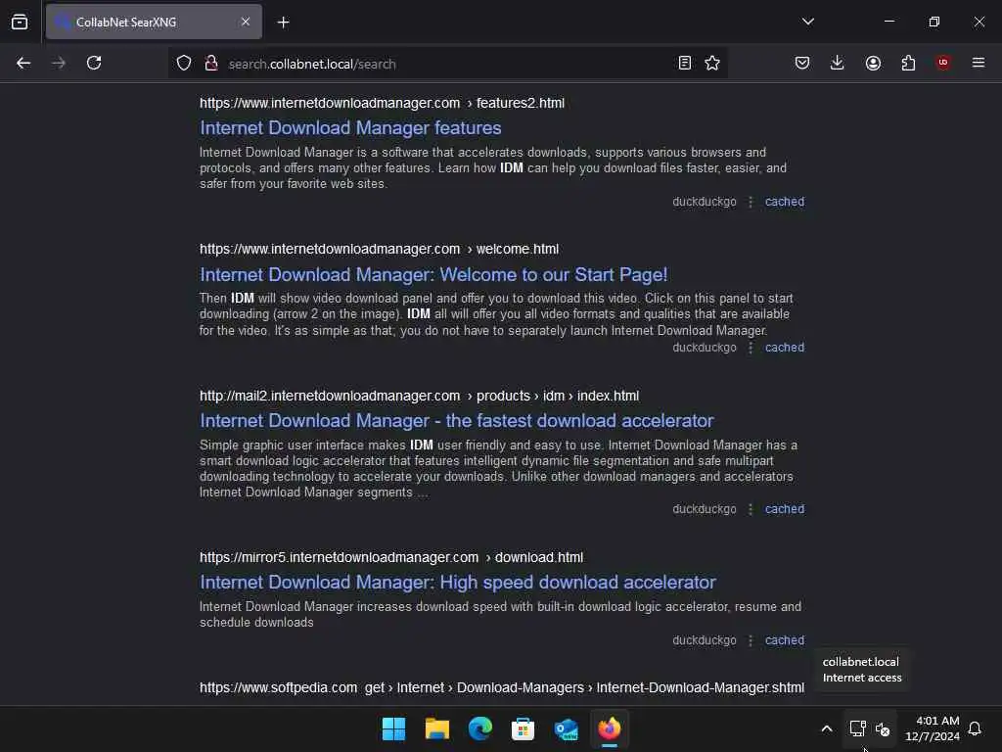The width and height of the screenshot is (1002, 752).
Task: Restore down the Firefox window
Action: click(x=934, y=22)
